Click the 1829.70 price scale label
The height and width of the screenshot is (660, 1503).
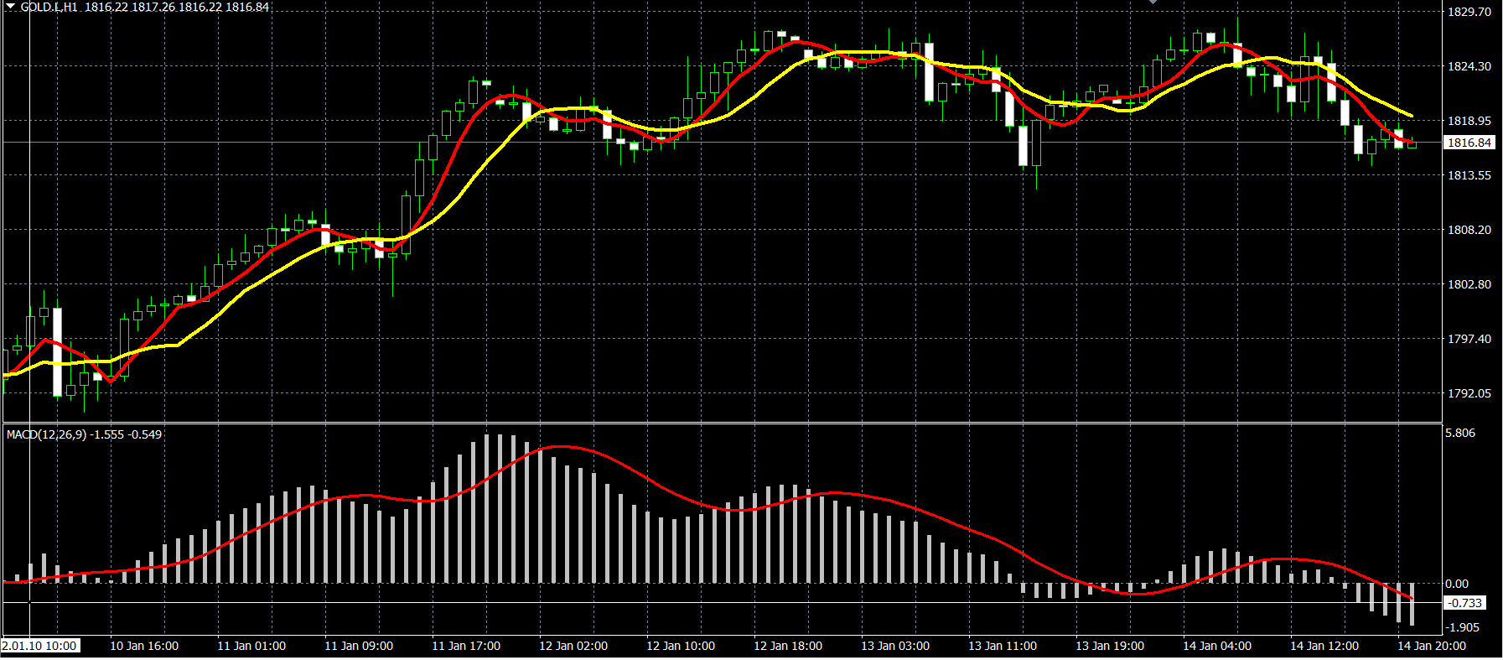click(1469, 12)
